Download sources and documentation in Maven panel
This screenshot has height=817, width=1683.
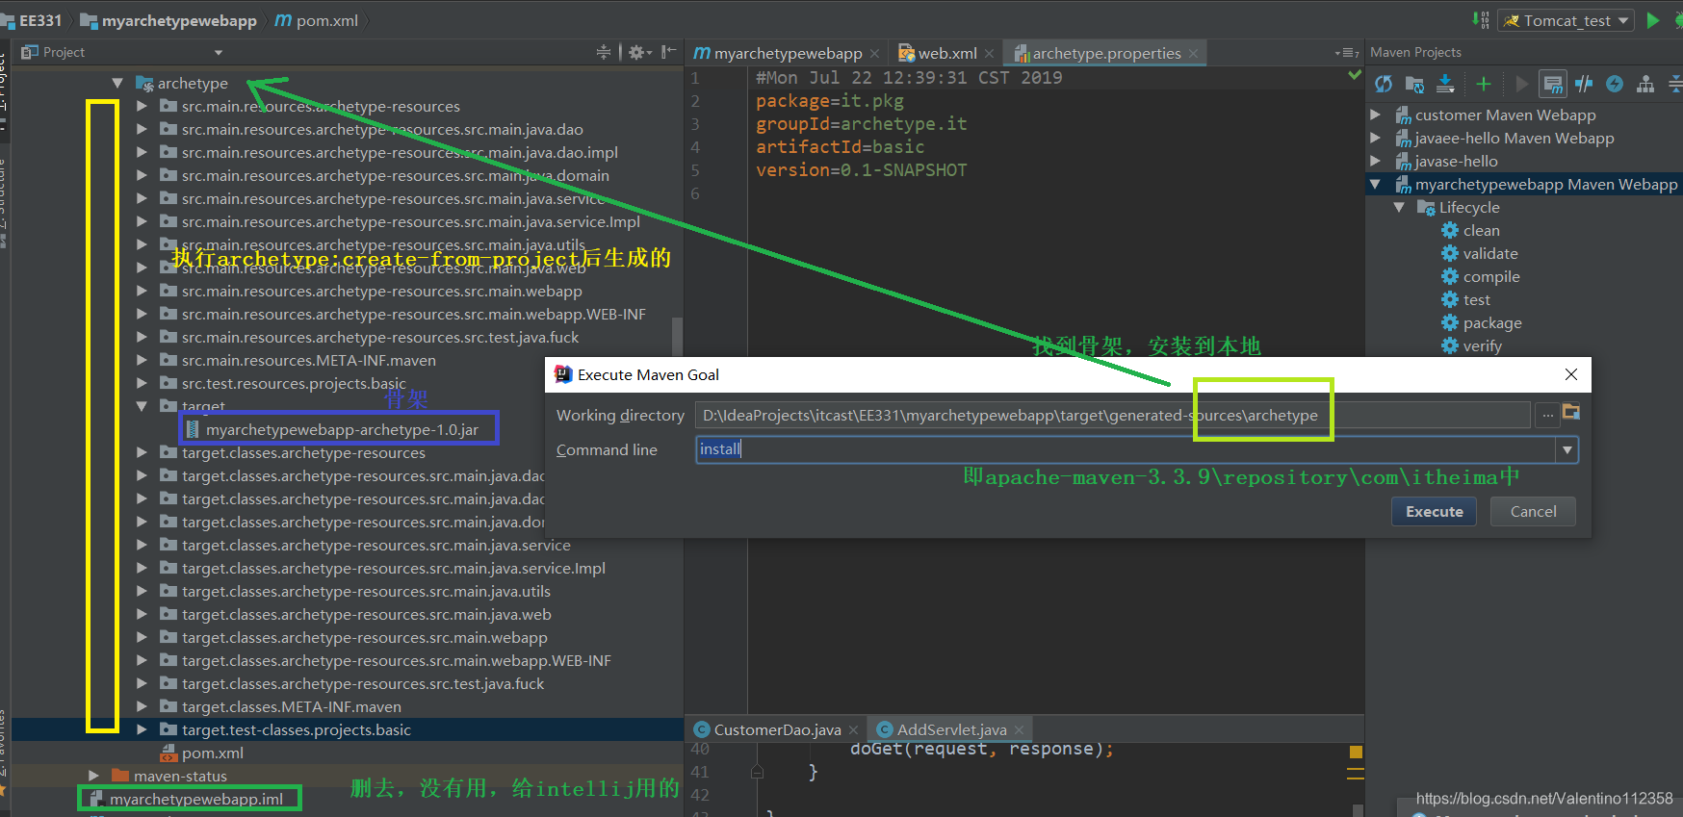coord(1445,85)
